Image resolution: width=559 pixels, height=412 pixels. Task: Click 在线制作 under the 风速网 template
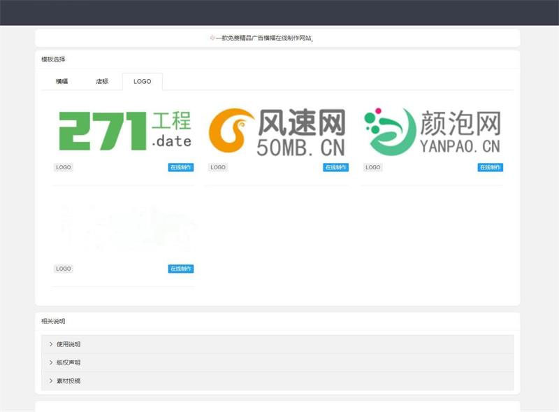point(333,167)
